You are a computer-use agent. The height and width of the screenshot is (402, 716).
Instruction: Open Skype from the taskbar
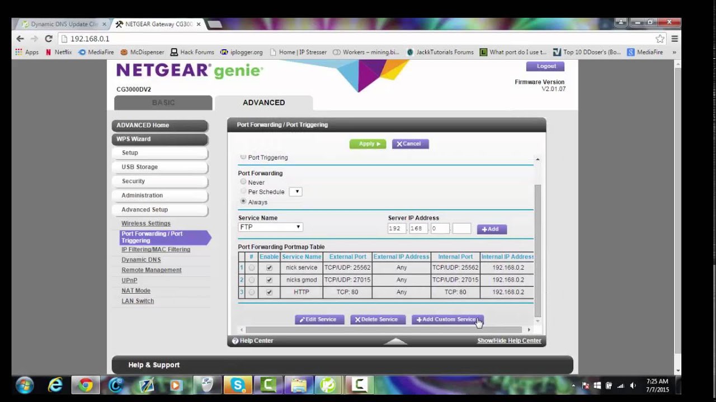pyautogui.click(x=238, y=385)
